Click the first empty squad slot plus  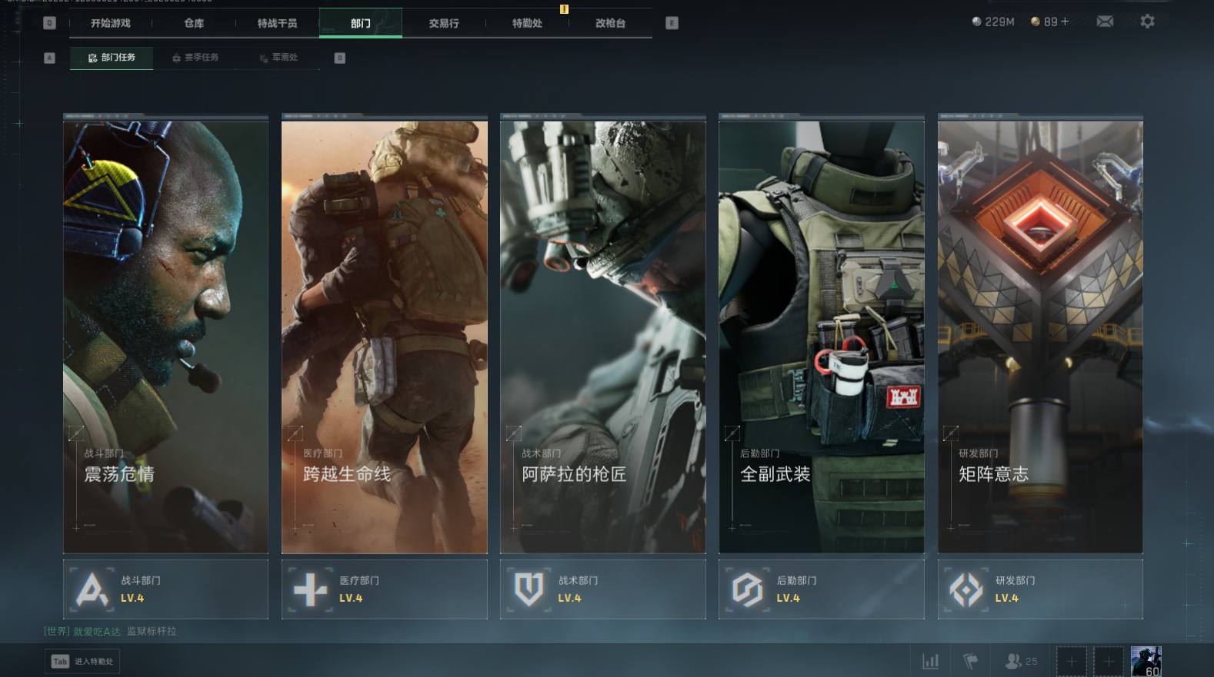(1071, 661)
